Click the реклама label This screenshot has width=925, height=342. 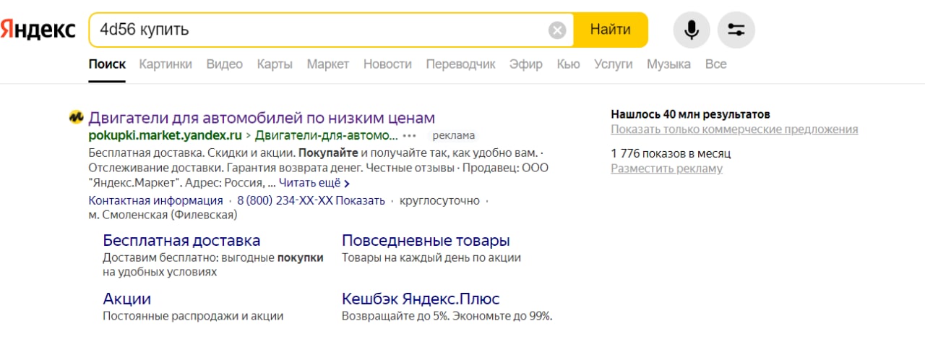click(x=454, y=135)
